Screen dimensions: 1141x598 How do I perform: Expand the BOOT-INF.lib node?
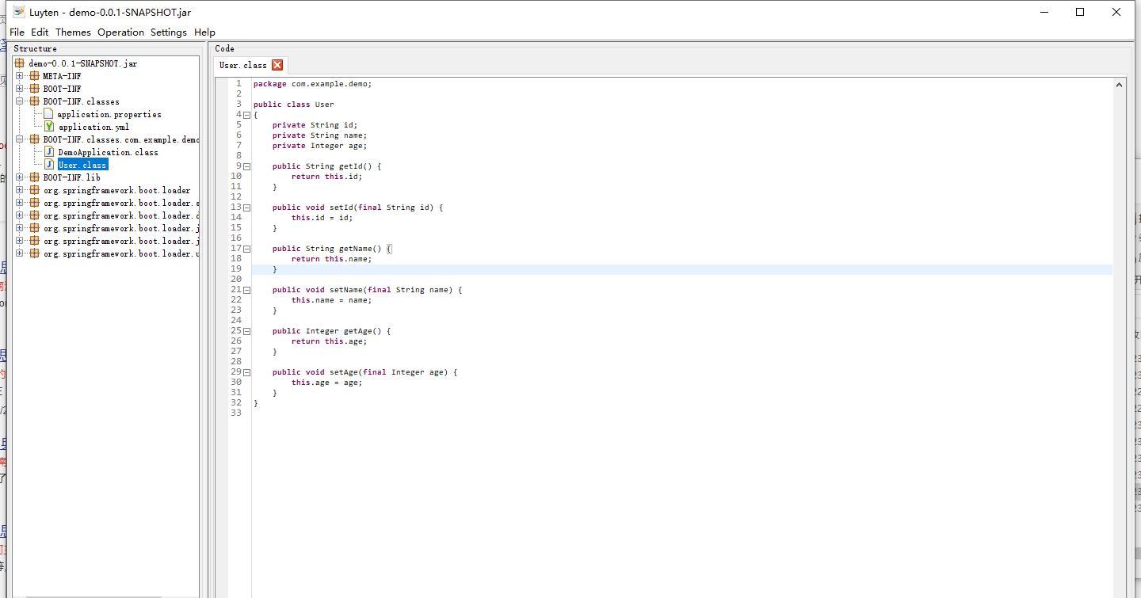(20, 177)
